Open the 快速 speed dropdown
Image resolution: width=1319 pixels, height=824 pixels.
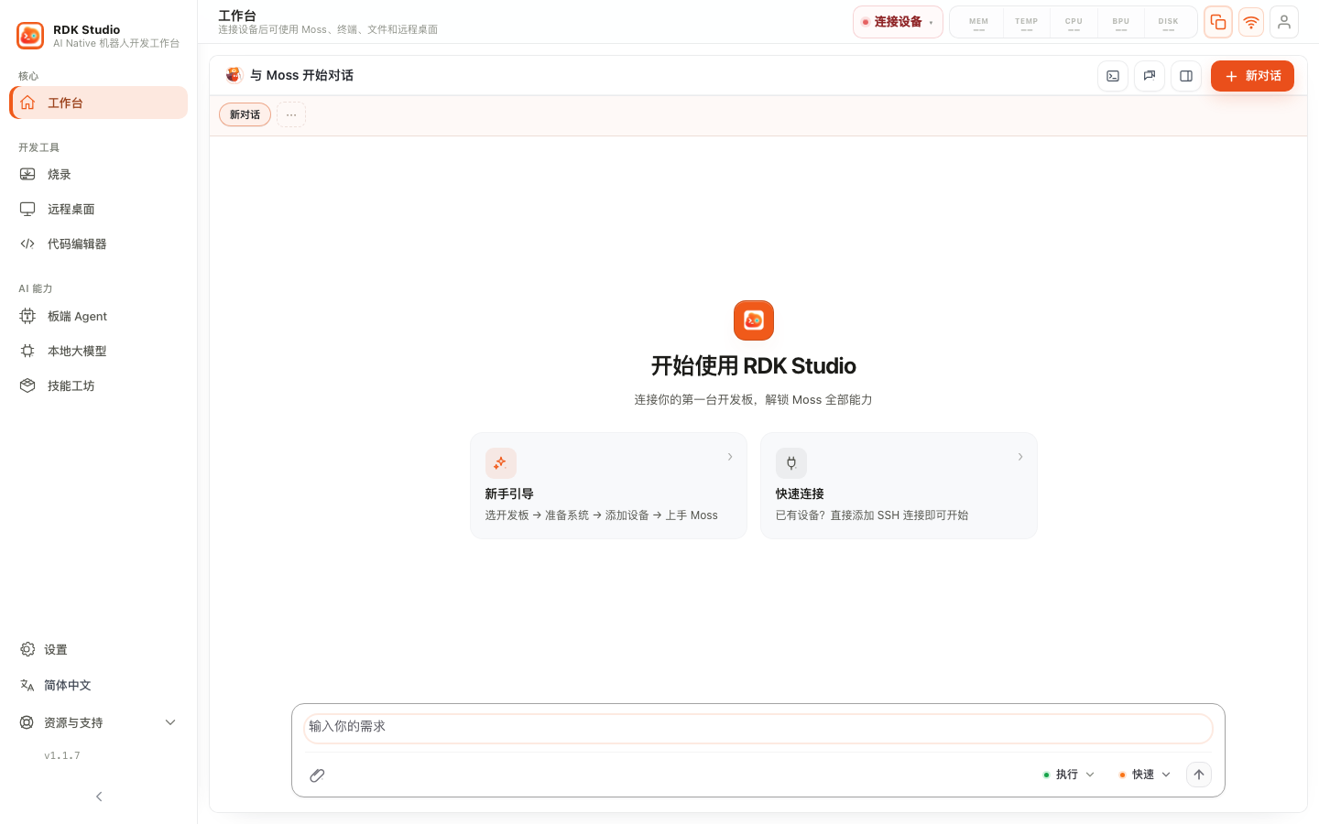tap(1145, 775)
